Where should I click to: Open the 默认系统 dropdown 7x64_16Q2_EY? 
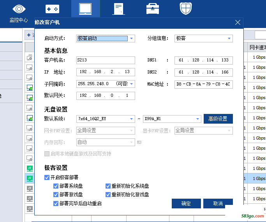tap(106, 119)
